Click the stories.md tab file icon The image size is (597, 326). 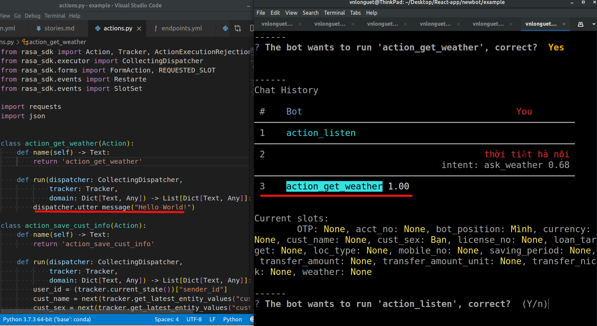(x=39, y=28)
